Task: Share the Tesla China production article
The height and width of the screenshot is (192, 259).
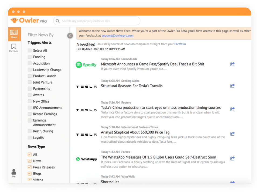Action: click(232, 109)
